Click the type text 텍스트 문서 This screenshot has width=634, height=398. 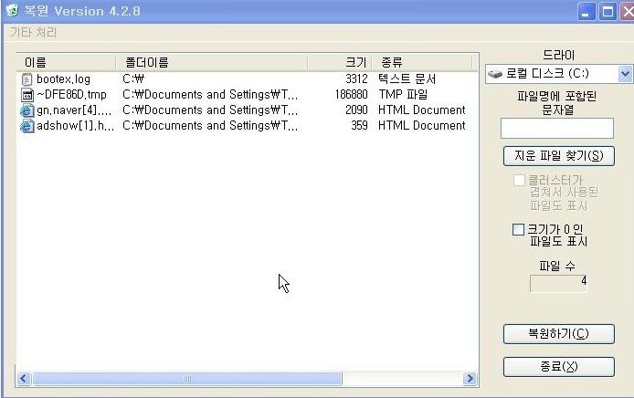pyautogui.click(x=407, y=79)
